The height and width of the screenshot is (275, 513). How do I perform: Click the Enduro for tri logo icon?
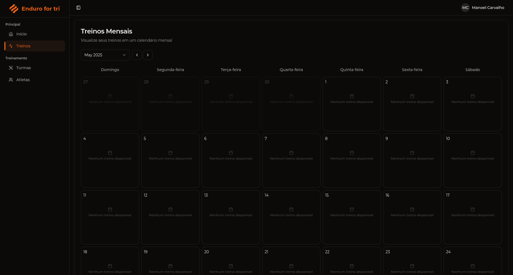14,9
